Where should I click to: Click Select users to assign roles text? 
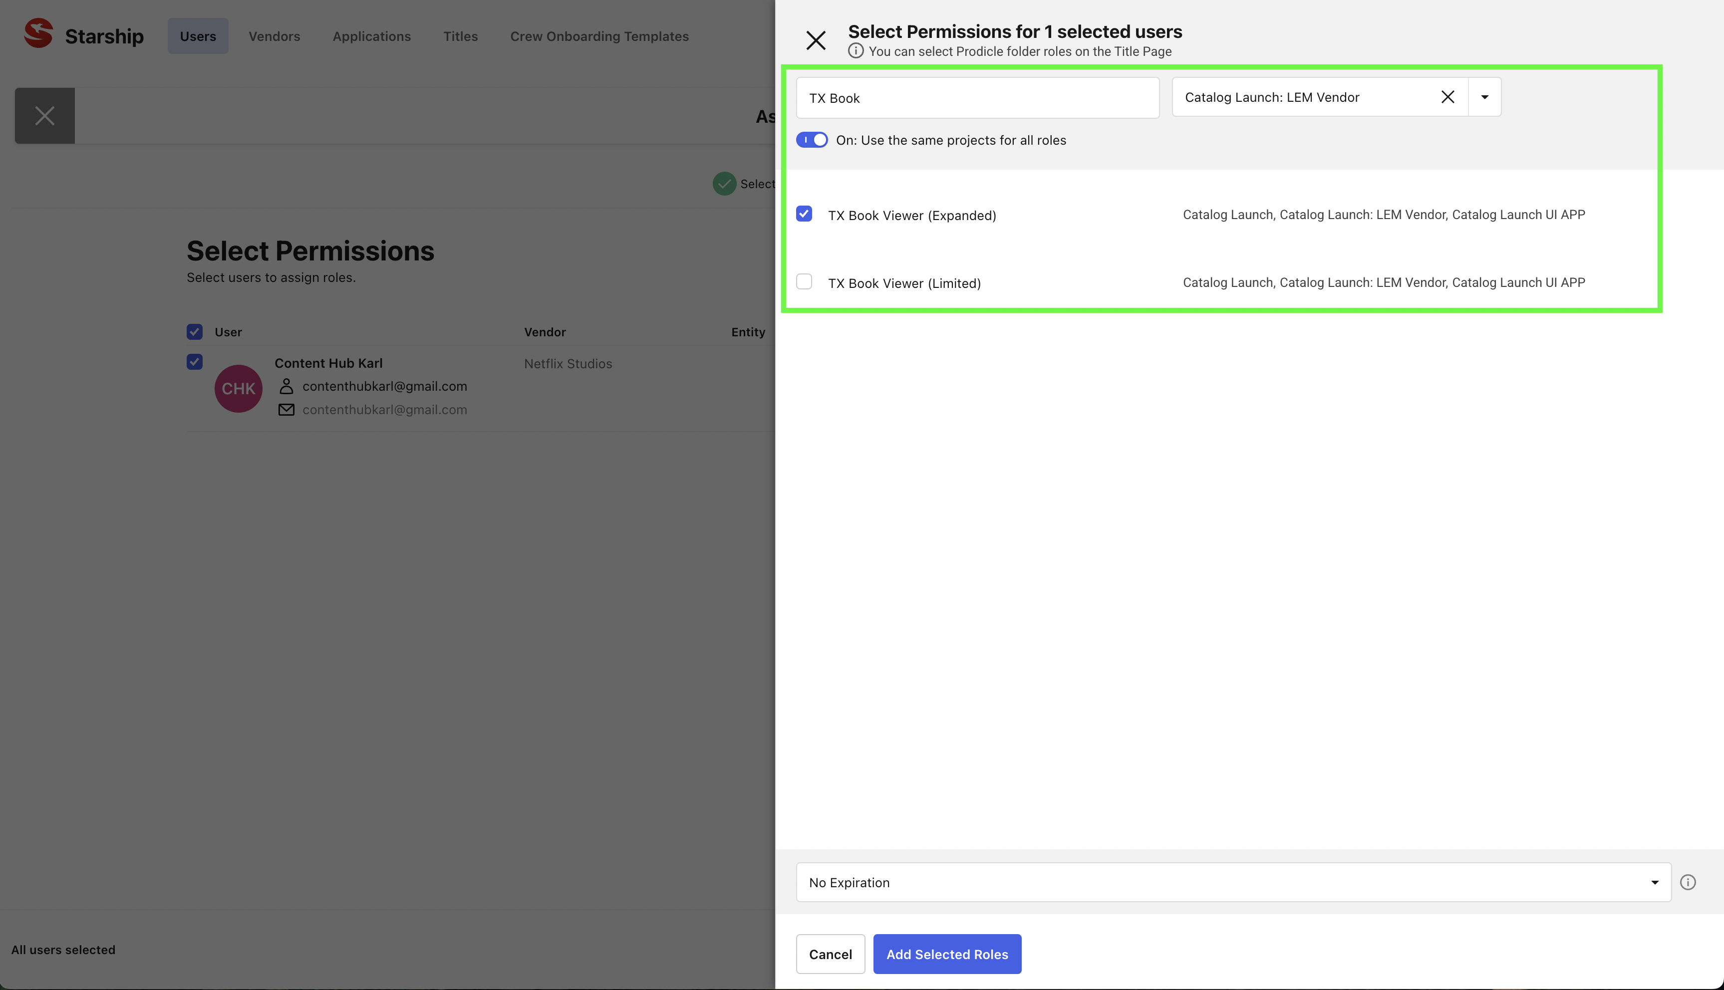coord(272,277)
